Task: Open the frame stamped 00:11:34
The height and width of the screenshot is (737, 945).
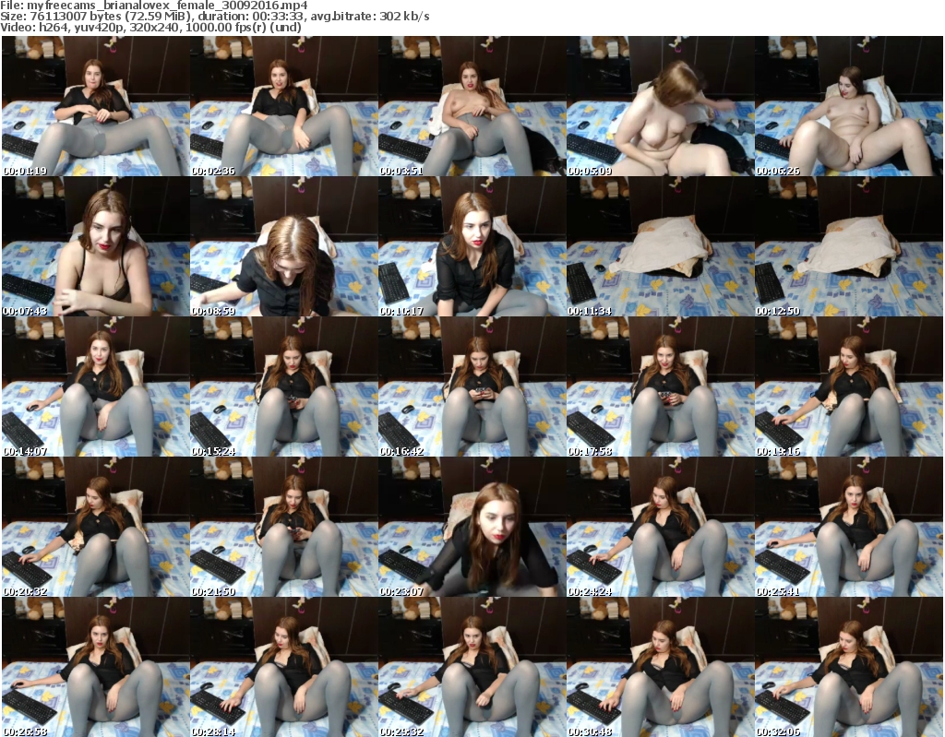Action: point(660,246)
